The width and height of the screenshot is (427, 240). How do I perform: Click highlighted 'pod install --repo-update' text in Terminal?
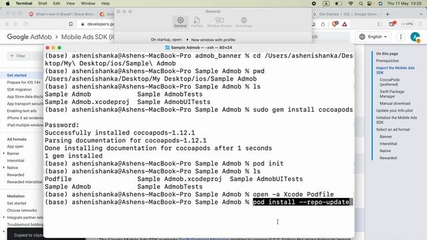pos(301,202)
